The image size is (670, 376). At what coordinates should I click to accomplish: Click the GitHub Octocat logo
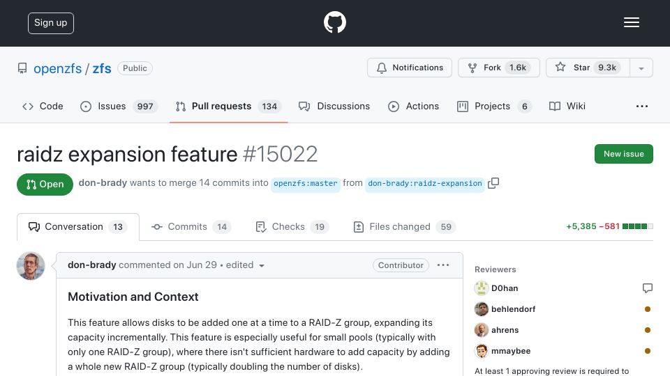(x=334, y=22)
